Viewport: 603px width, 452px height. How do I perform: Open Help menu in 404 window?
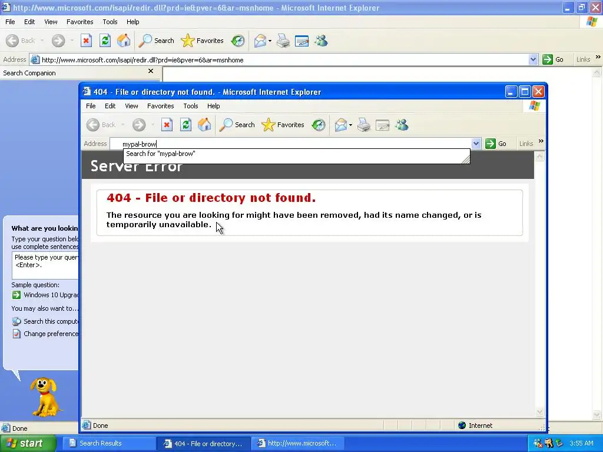(x=213, y=106)
